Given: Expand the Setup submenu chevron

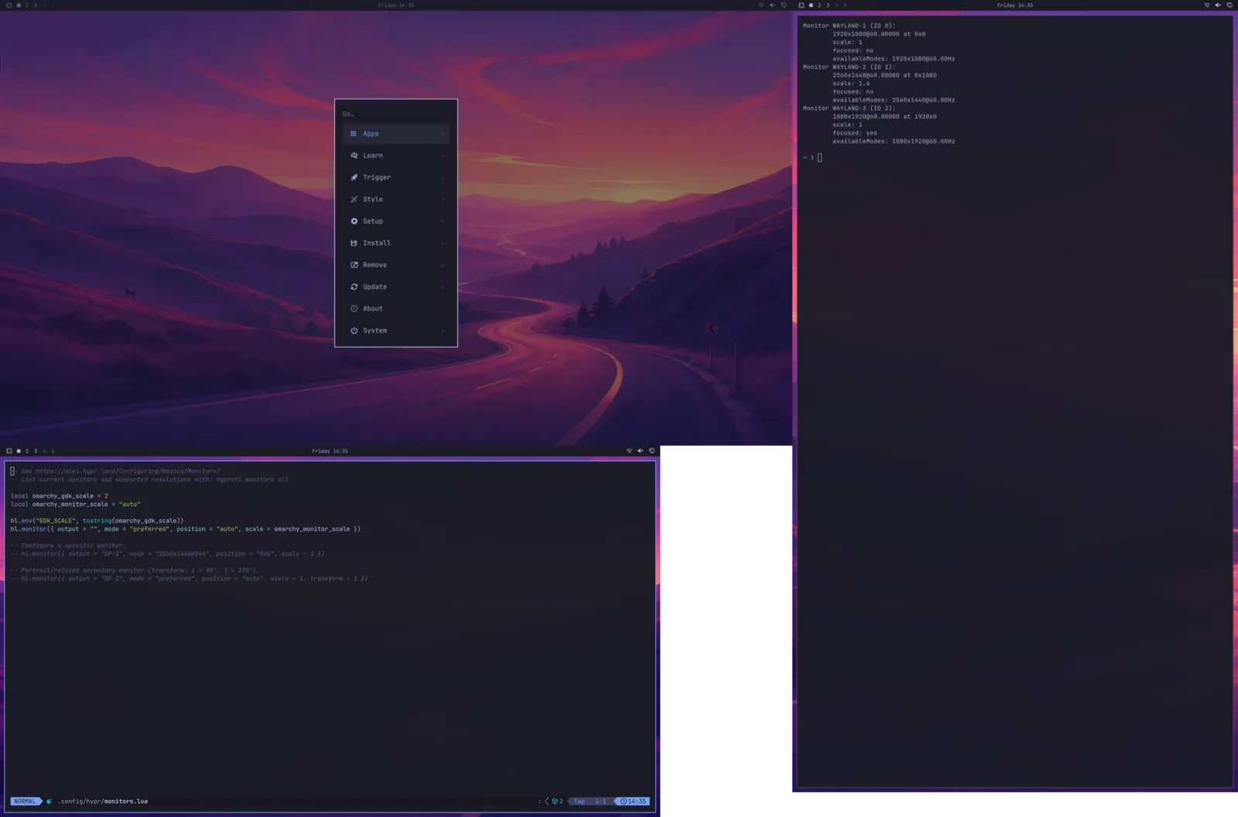Looking at the screenshot, I should coord(443,221).
